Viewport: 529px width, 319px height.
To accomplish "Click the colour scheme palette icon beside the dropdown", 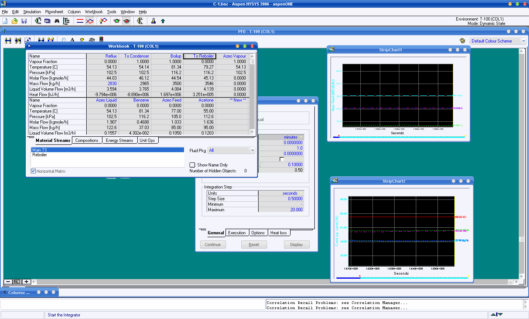I will (463, 41).
